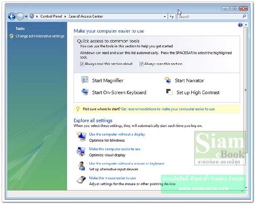The height and width of the screenshot is (204, 255).
Task: Click the scrollbar down arrow
Action: 246,188
